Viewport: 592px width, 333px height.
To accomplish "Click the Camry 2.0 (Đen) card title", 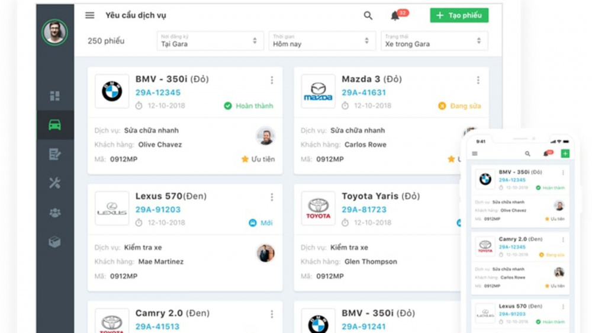I will coord(172,313).
